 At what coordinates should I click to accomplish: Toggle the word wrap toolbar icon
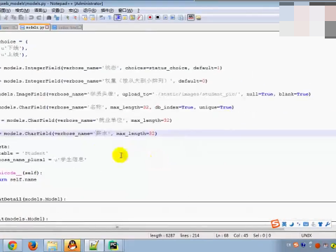(102, 17)
